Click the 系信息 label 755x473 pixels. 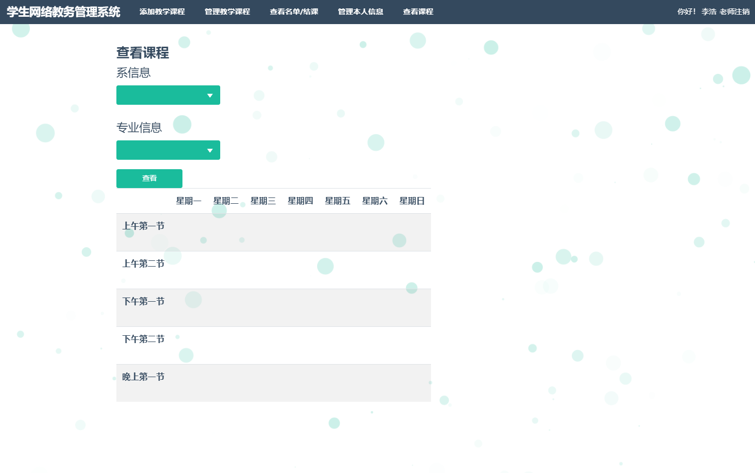coord(134,73)
